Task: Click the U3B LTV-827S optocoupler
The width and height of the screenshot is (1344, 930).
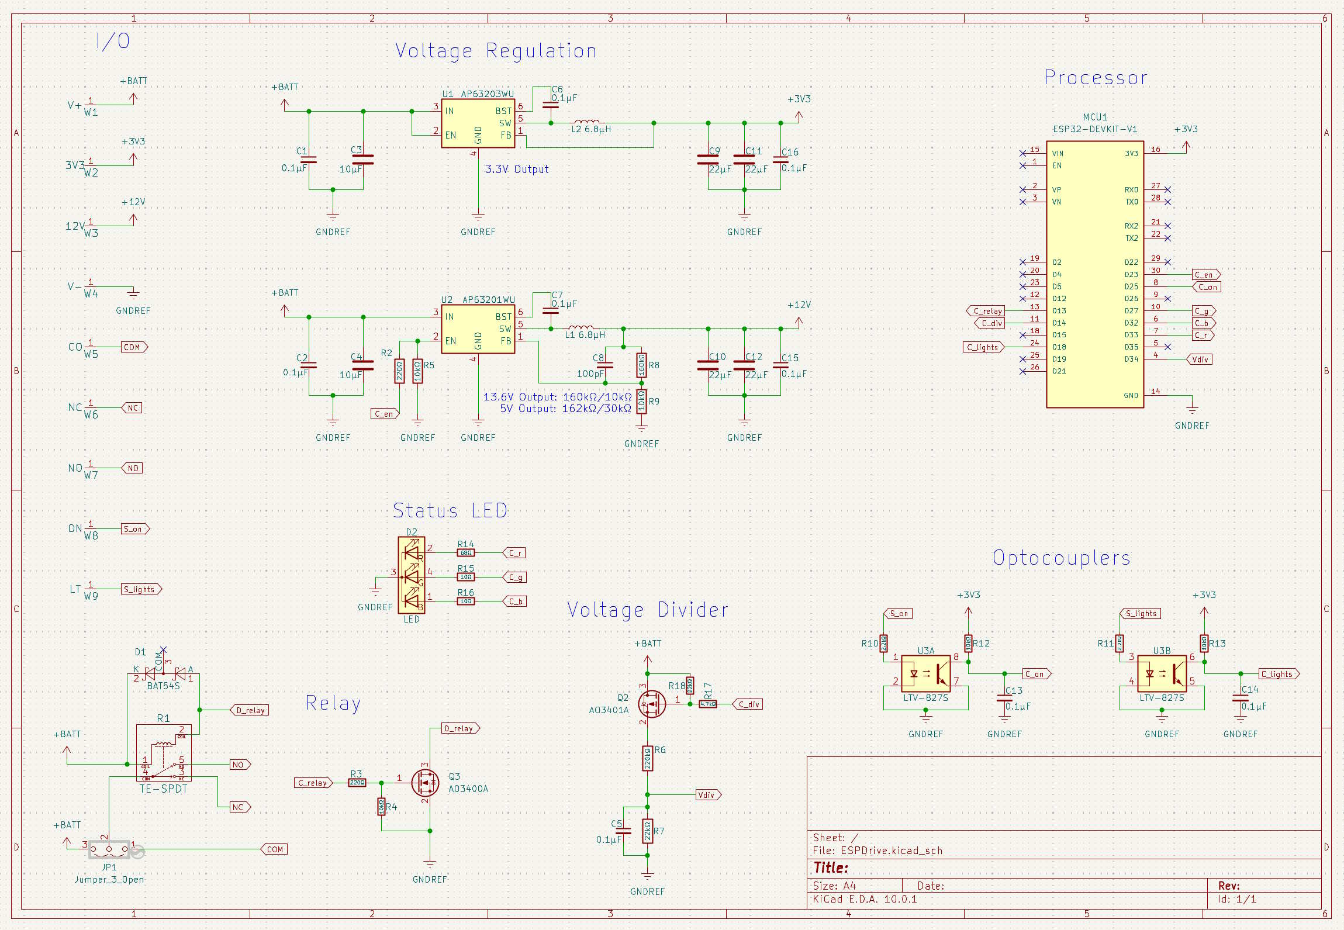Action: click(x=1162, y=674)
